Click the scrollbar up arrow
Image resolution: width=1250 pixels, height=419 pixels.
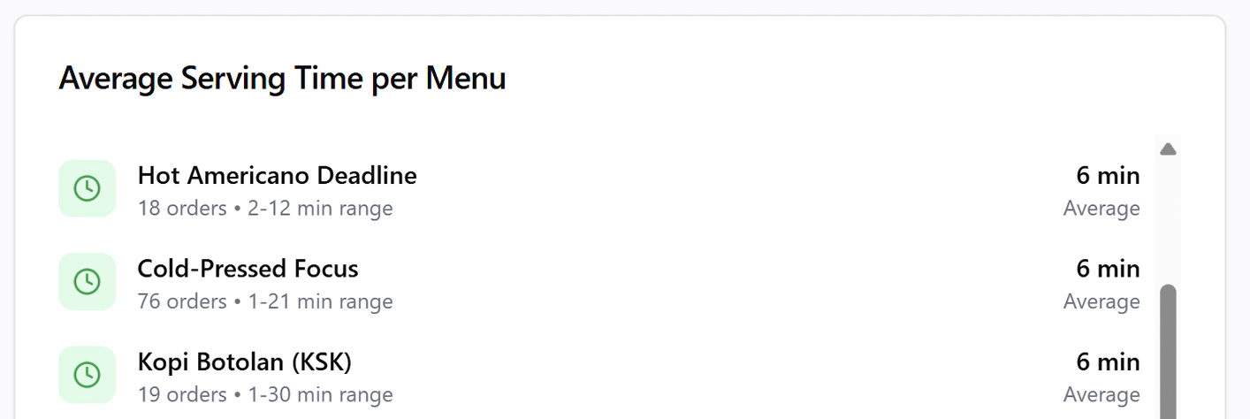(1168, 149)
